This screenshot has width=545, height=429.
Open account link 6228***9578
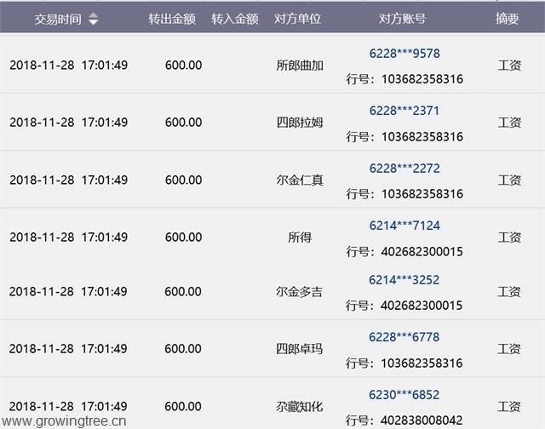click(404, 54)
